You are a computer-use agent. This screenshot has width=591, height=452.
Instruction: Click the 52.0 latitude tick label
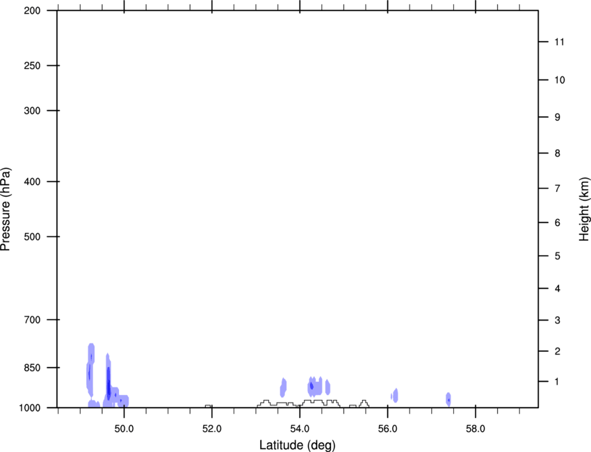(x=212, y=428)
